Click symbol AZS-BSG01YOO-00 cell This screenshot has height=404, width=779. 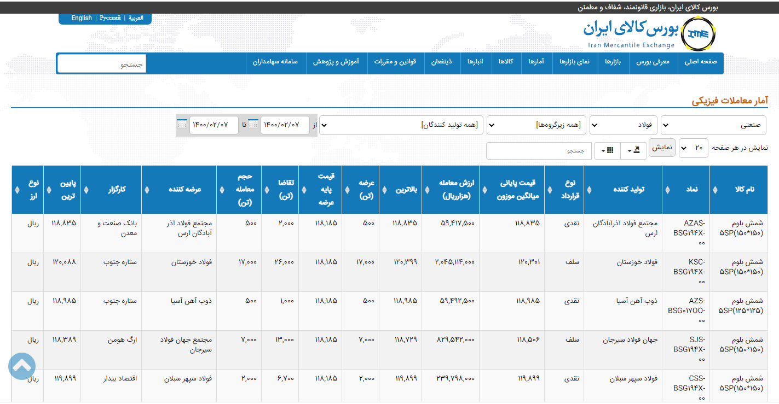(686, 311)
